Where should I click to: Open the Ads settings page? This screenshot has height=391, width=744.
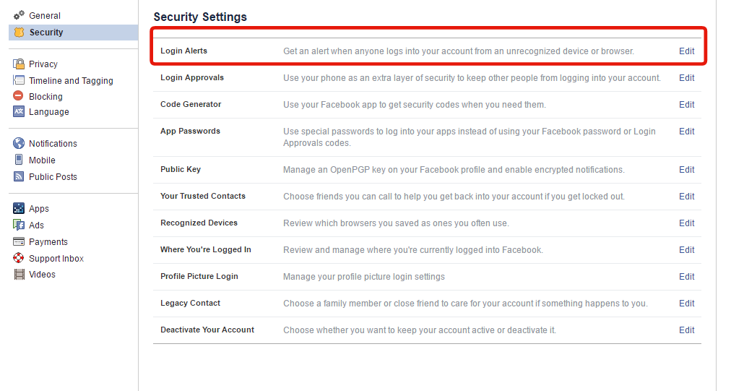point(37,225)
